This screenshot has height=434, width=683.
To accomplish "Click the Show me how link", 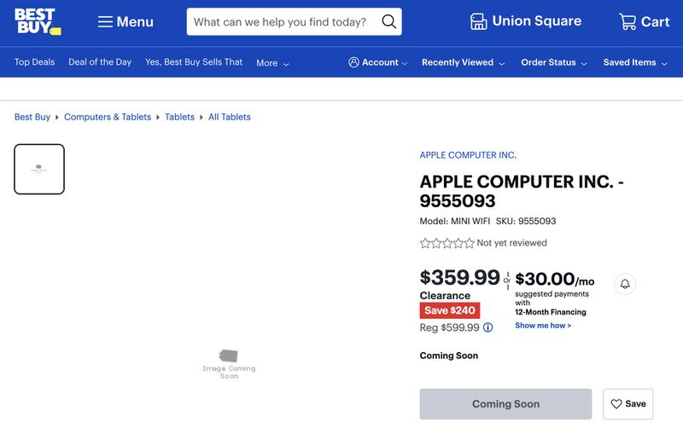I will coord(543,326).
